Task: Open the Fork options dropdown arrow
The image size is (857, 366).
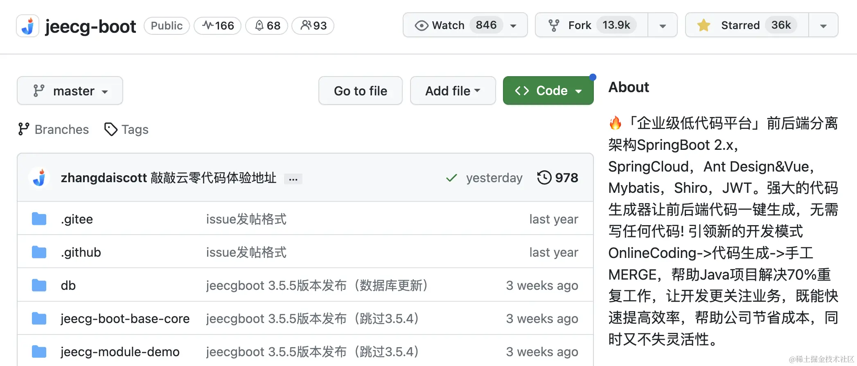Action: [x=663, y=26]
